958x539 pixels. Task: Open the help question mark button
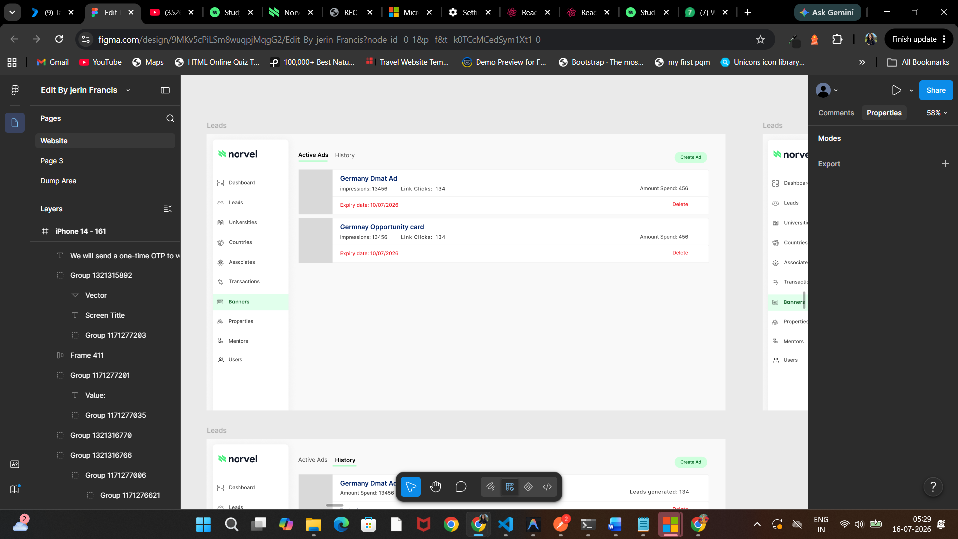tap(933, 487)
